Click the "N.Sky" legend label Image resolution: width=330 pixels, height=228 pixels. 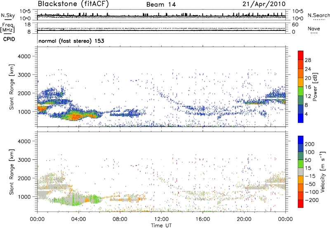(x=8, y=15)
